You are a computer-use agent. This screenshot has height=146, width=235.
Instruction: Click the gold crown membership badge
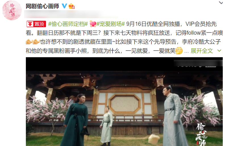click(x=71, y=6)
